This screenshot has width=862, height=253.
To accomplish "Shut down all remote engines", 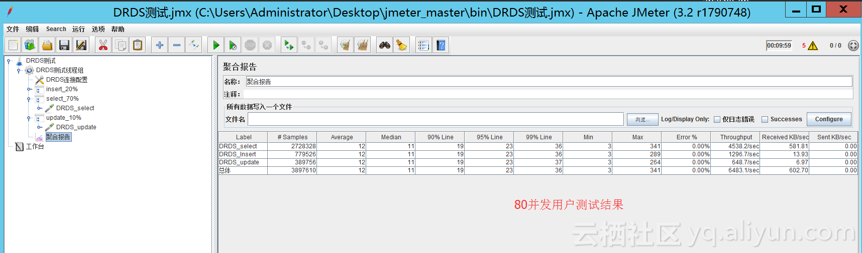I will pyautogui.click(x=324, y=46).
